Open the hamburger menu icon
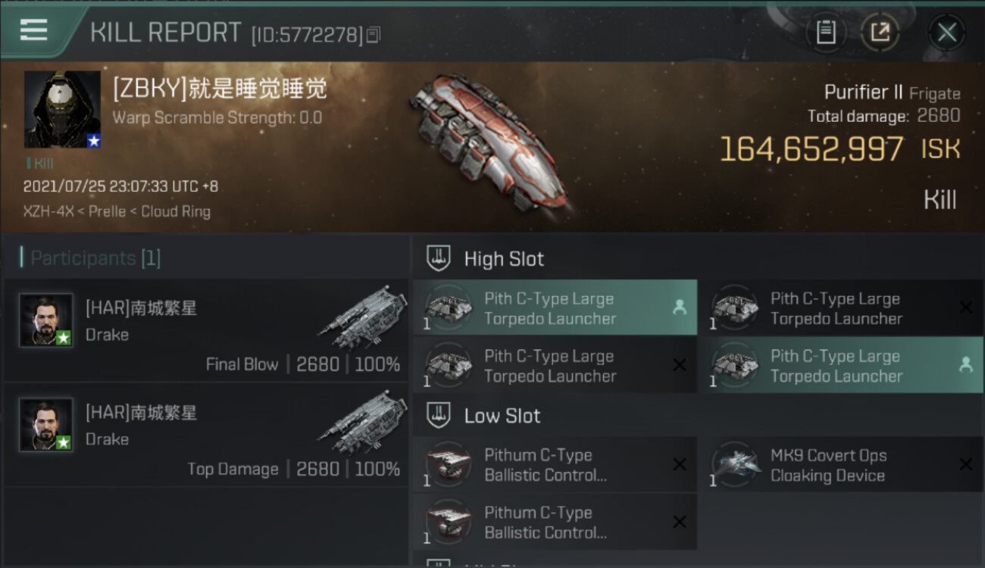Screen dimensions: 985x568 34,30
